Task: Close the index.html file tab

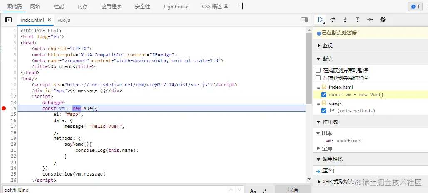Action: 50,20
